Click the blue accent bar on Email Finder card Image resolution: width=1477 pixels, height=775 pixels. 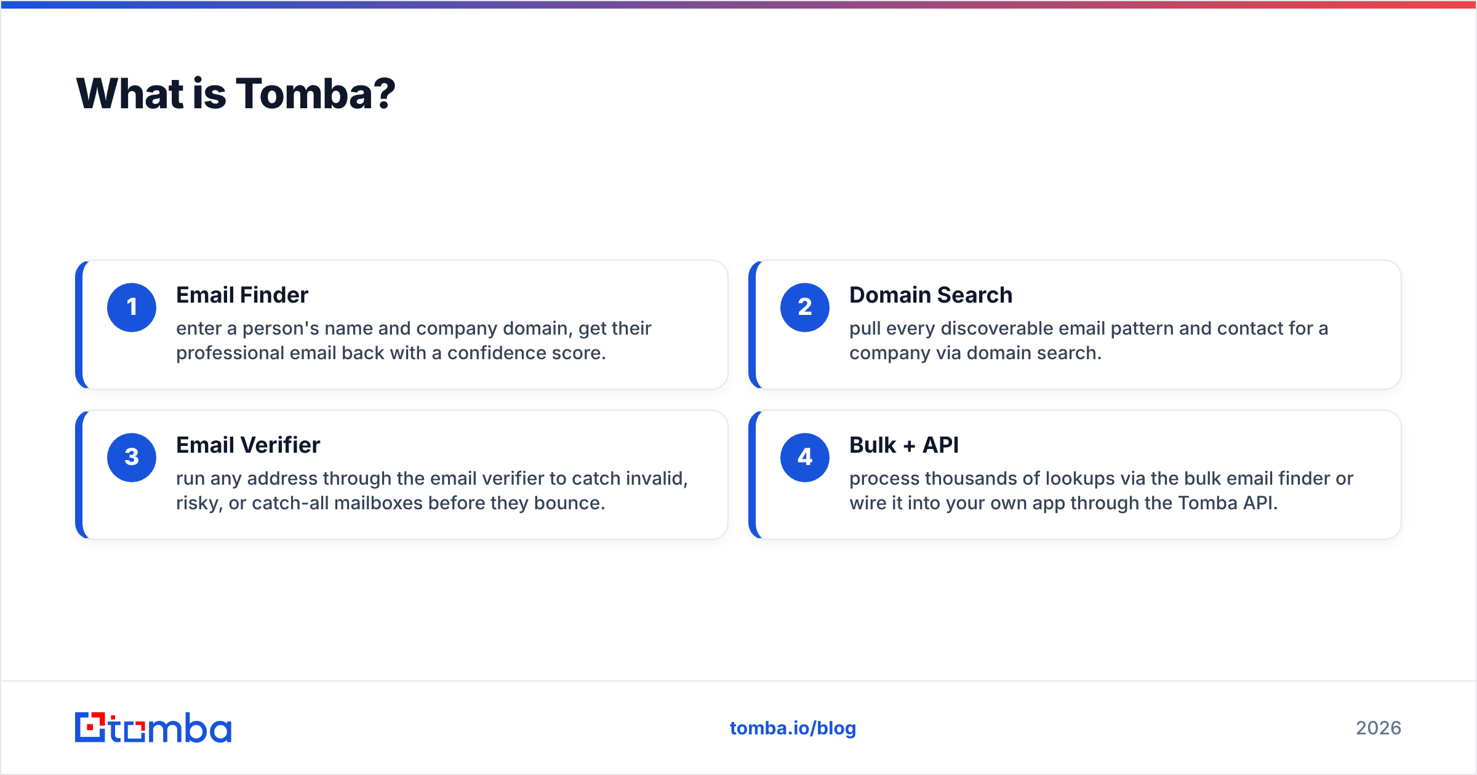(x=79, y=325)
